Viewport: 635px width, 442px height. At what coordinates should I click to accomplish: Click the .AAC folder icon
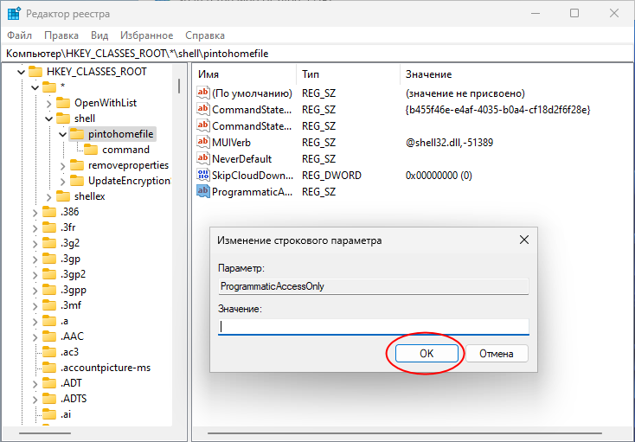coord(49,336)
